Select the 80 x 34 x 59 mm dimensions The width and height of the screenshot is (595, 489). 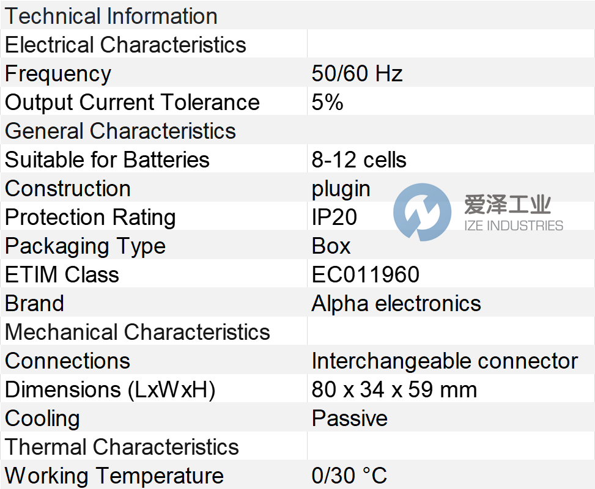394,389
